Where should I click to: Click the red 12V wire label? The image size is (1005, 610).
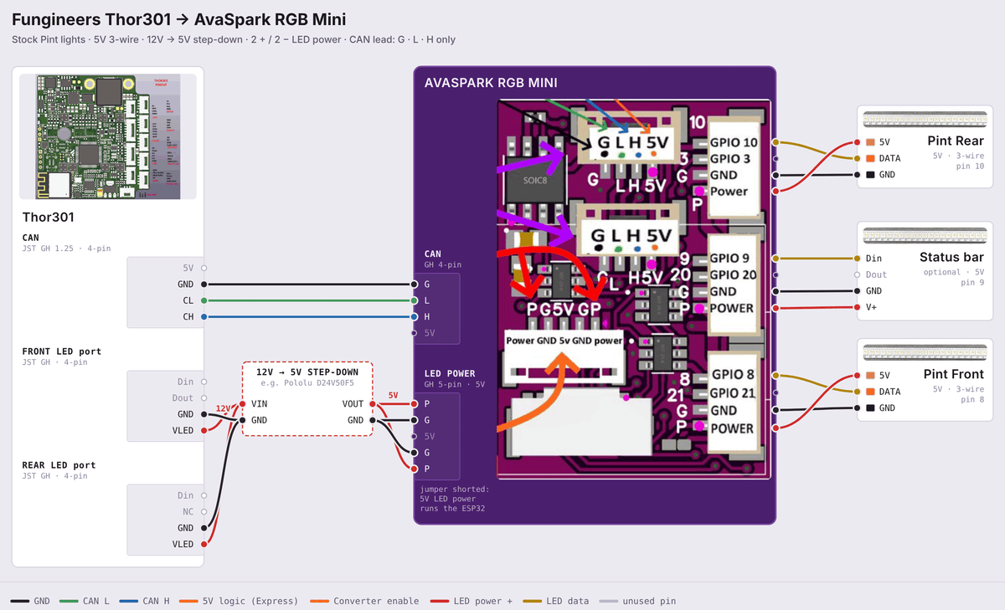coord(224,408)
